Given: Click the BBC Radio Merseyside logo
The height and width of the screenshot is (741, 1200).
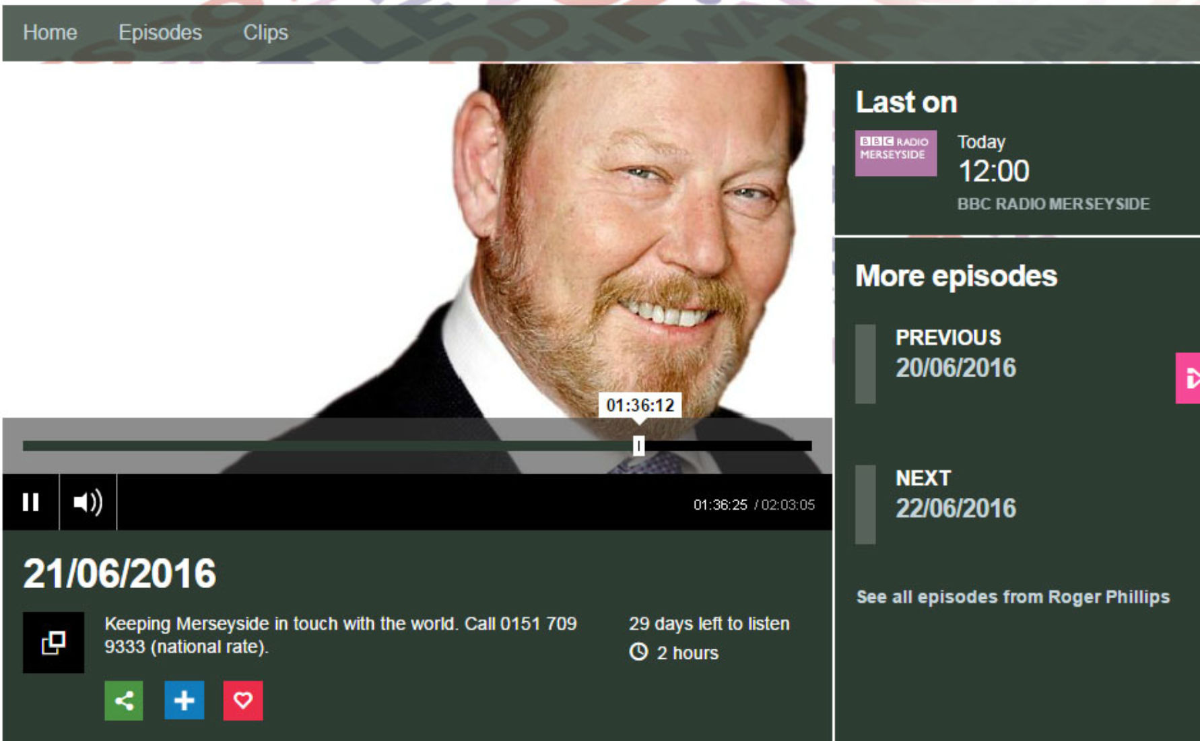Looking at the screenshot, I should (896, 154).
